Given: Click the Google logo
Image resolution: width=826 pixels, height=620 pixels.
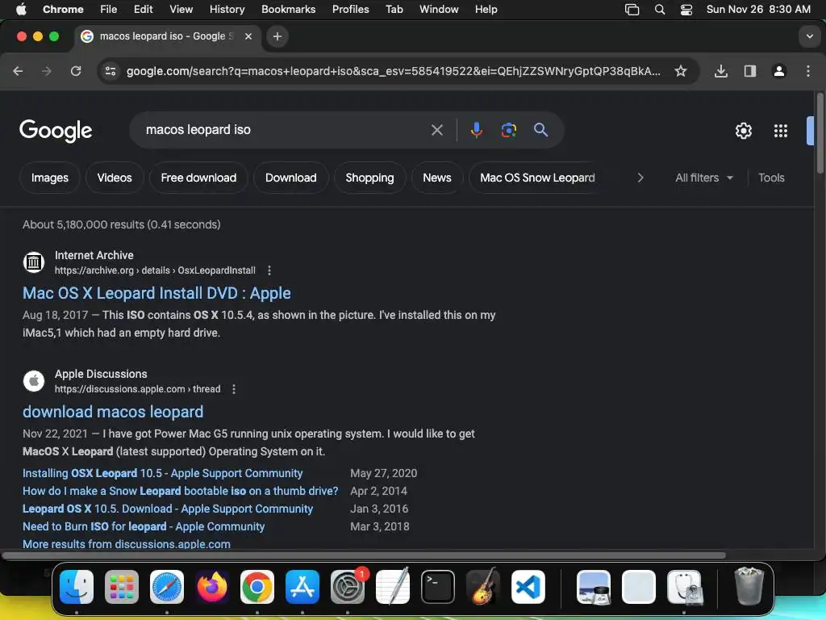Looking at the screenshot, I should pyautogui.click(x=56, y=130).
